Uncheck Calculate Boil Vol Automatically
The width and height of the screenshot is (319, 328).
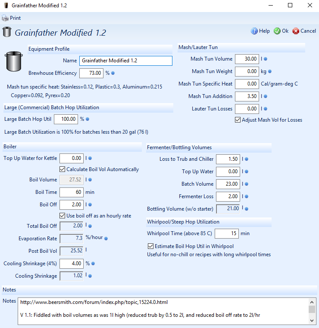click(x=62, y=169)
